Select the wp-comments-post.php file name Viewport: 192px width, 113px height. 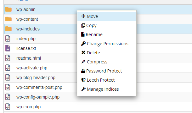(39, 87)
